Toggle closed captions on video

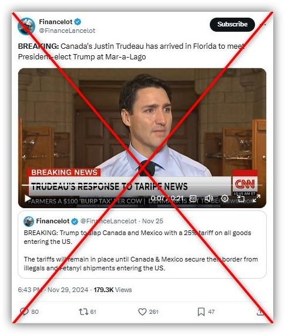coord(193,199)
